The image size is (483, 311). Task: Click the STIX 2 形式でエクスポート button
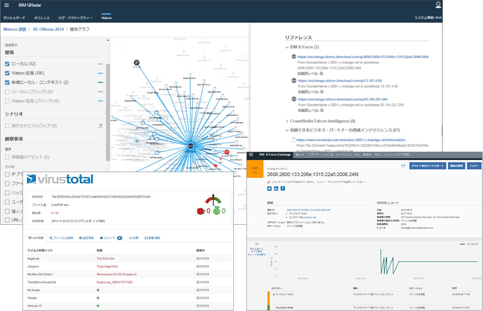tap(428, 166)
